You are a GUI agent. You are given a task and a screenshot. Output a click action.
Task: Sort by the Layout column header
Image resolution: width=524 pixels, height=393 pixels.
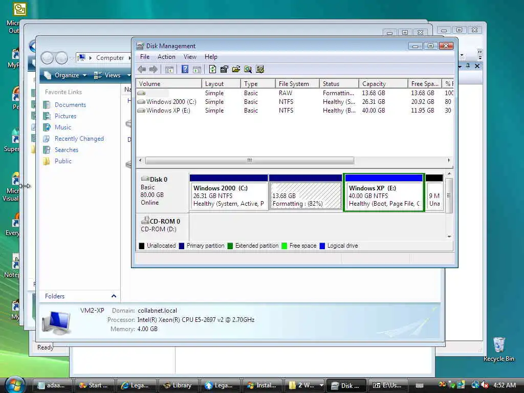pyautogui.click(x=221, y=83)
